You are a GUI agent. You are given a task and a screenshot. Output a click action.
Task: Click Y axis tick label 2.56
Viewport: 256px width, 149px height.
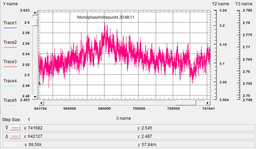point(26,43)
